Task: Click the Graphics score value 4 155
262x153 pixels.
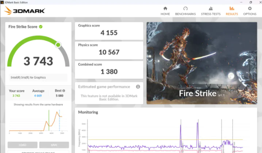Action: (x=109, y=33)
